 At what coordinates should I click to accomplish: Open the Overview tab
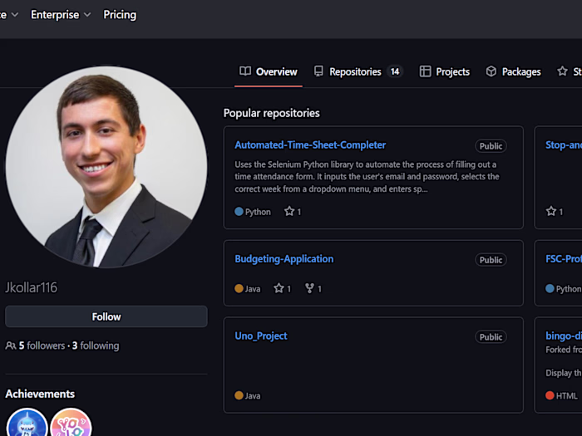click(269, 71)
